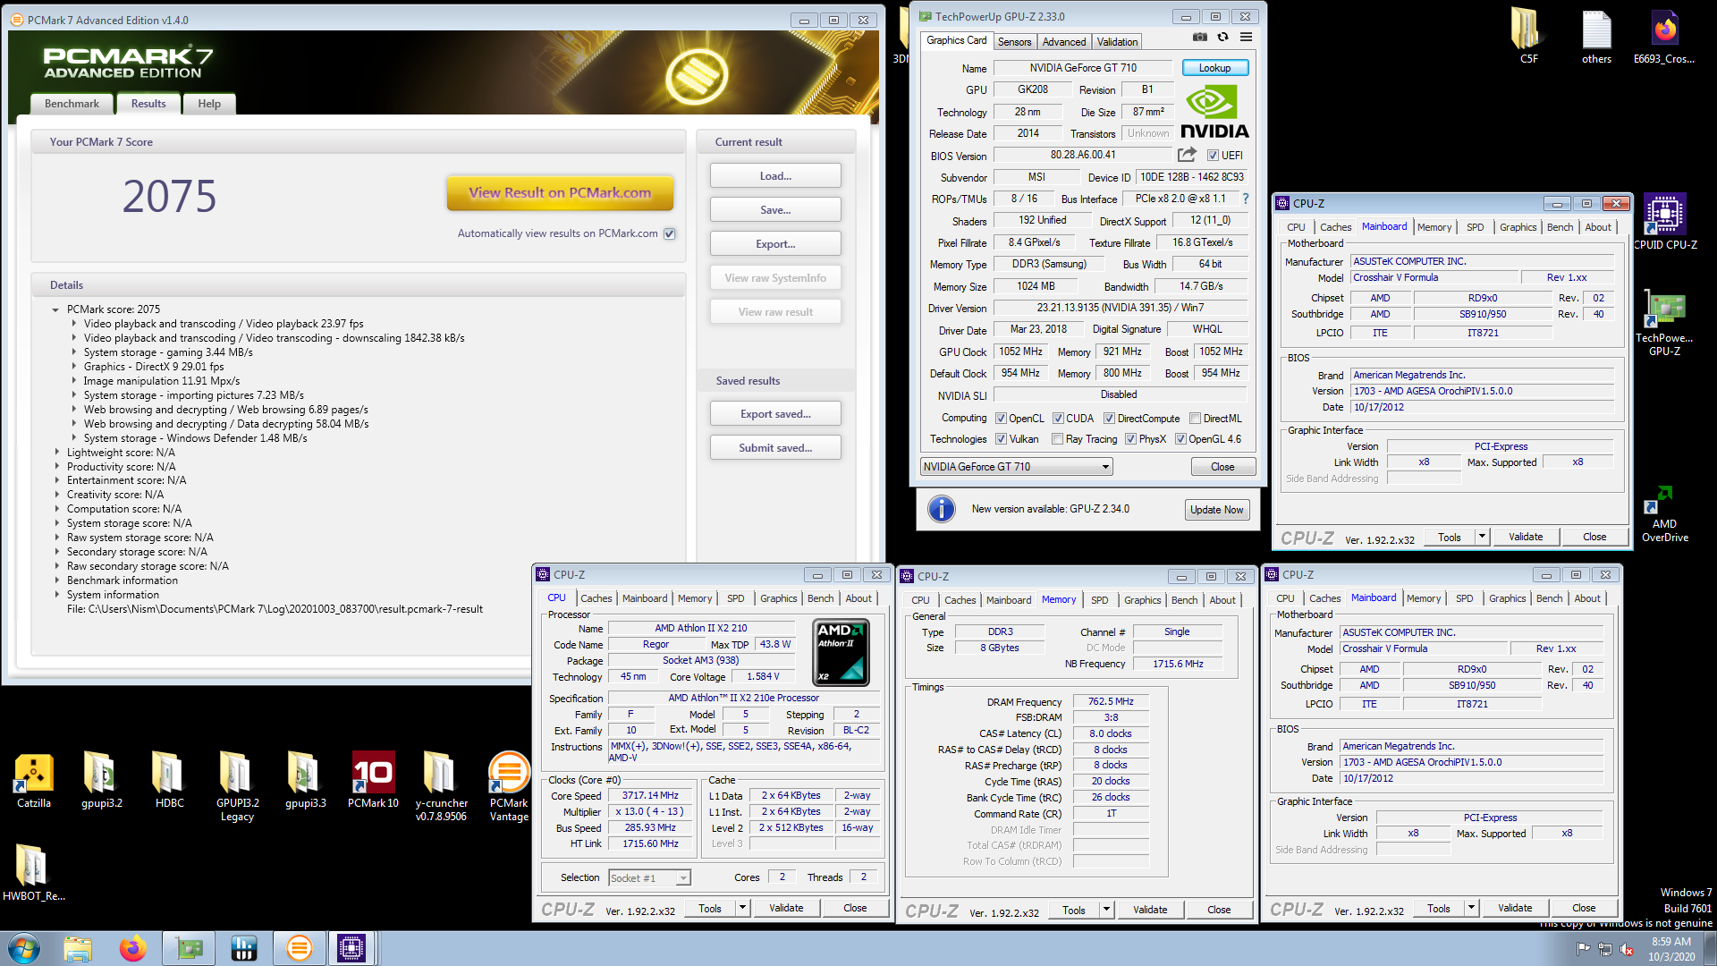Launch PCMark Vantage desktop shortcut
Image resolution: width=1717 pixels, height=966 pixels.
(x=509, y=786)
